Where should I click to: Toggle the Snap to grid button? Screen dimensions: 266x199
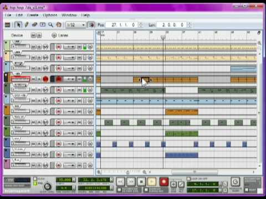pos(91,25)
